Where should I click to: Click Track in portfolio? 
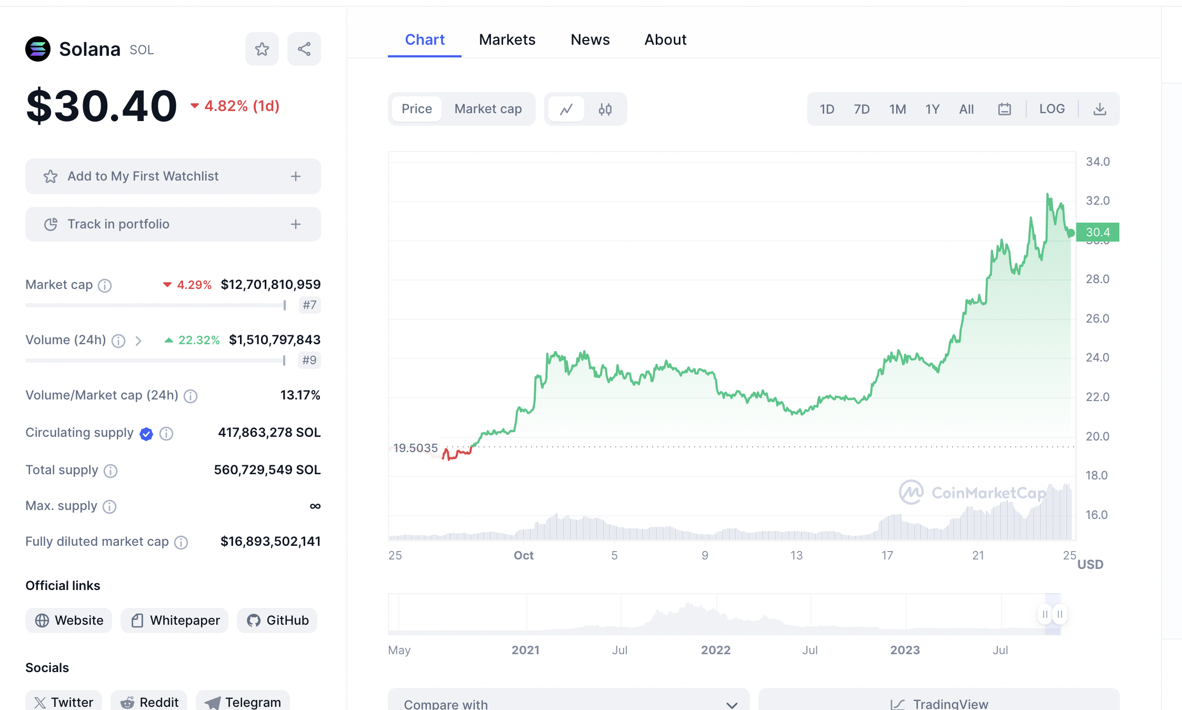[x=173, y=224]
